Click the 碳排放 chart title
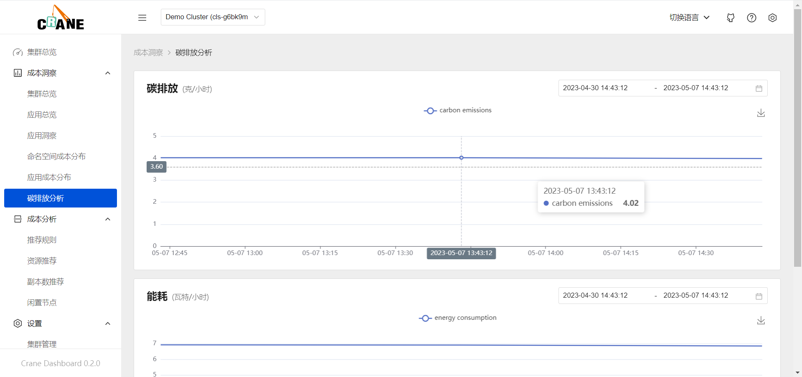This screenshot has width=802, height=377. (x=162, y=89)
